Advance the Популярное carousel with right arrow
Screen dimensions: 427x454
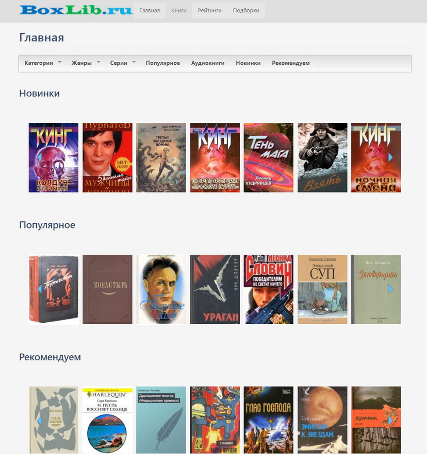390,289
